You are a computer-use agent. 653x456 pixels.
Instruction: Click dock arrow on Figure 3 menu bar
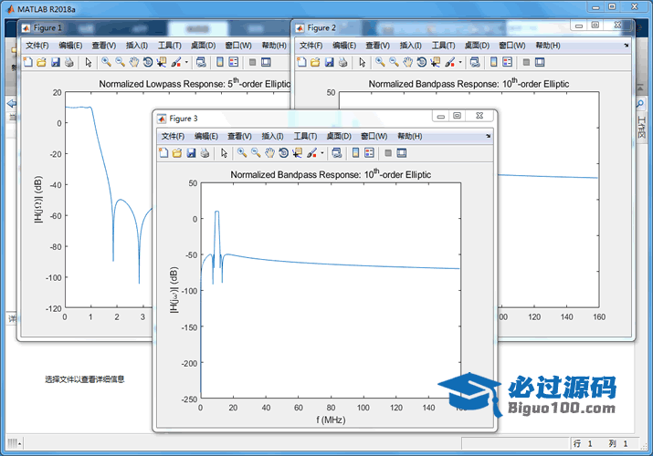(488, 136)
